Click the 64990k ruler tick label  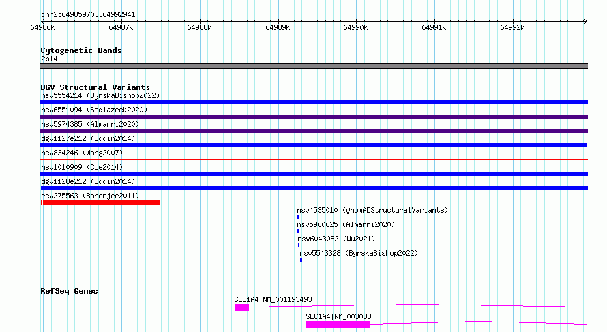355,28
